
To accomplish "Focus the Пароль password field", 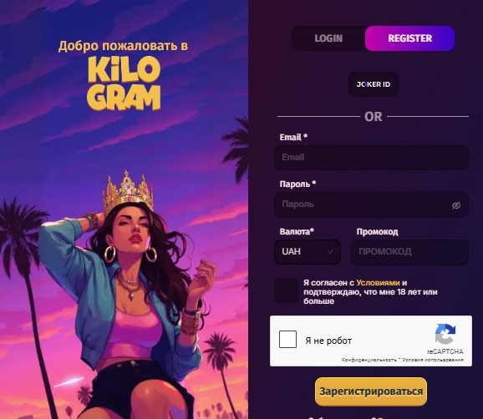I will coord(372,204).
